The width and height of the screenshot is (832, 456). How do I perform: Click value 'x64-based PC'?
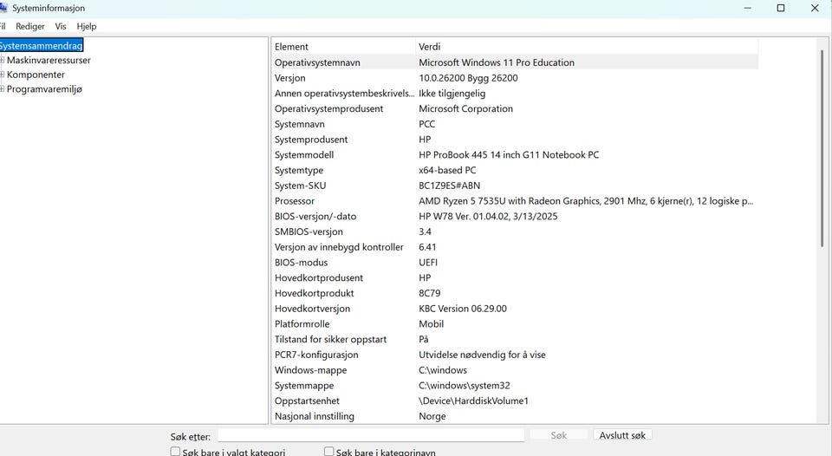click(447, 171)
